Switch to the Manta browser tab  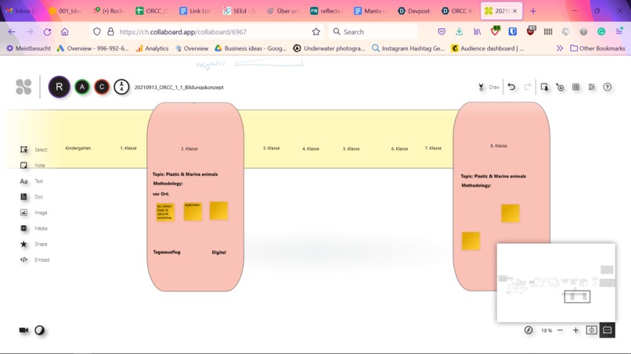click(x=370, y=11)
